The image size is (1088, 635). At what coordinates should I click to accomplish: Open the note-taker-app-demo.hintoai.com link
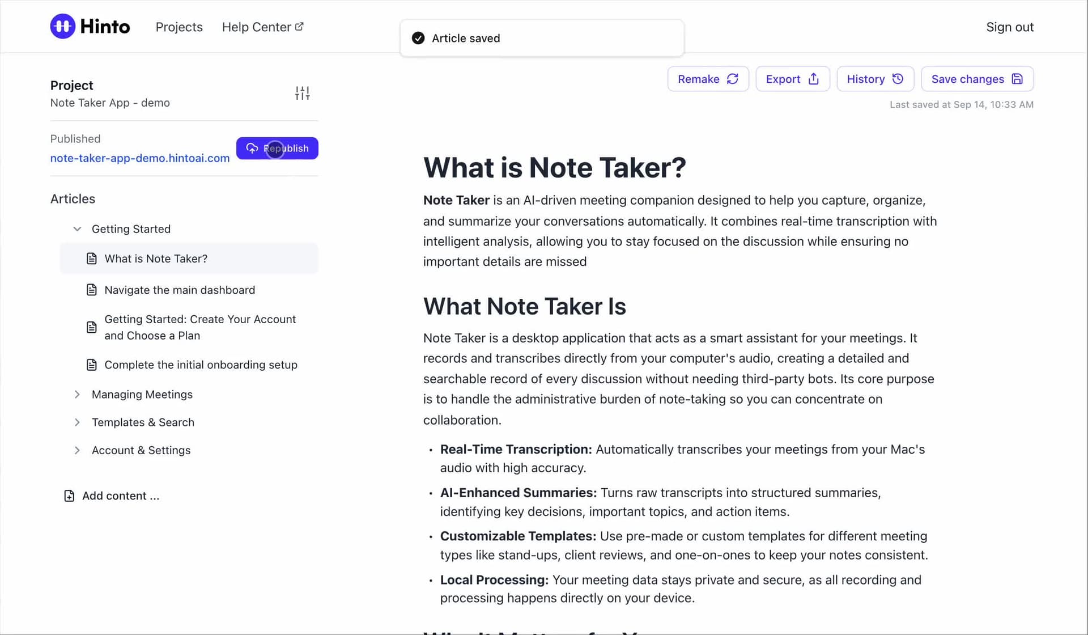pyautogui.click(x=140, y=158)
